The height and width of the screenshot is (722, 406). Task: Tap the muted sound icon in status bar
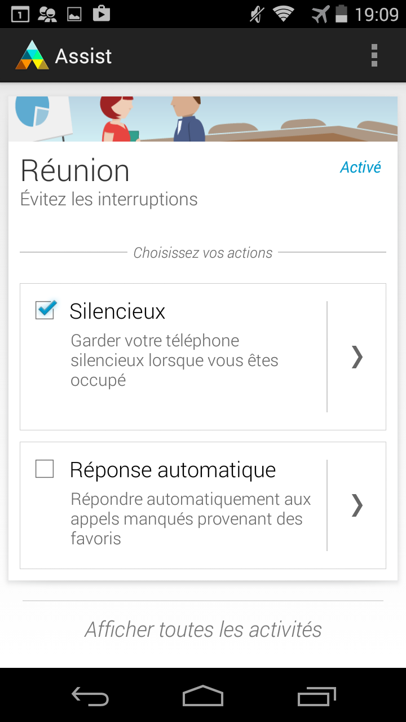[257, 14]
